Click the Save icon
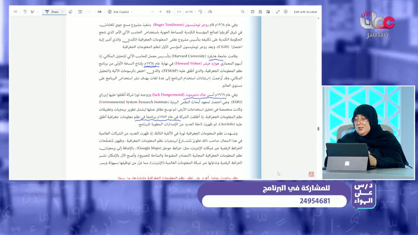 tap(260, 12)
